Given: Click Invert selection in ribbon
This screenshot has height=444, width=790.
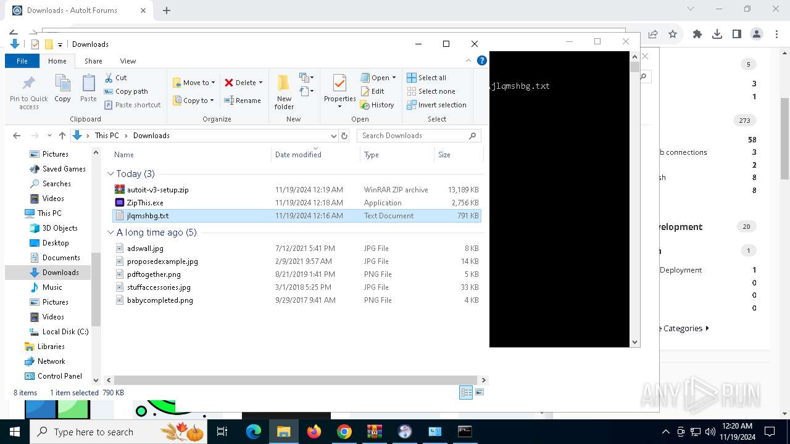Looking at the screenshot, I should [x=436, y=105].
